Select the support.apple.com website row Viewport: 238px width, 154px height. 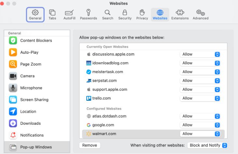pyautogui.click(x=153, y=89)
